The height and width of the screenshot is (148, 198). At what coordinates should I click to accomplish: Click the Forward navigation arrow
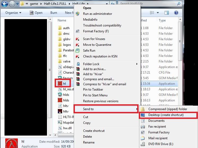tap(12, 4)
